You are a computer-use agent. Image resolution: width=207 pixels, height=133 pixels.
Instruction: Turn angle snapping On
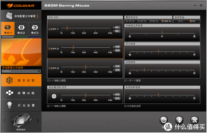179,21
